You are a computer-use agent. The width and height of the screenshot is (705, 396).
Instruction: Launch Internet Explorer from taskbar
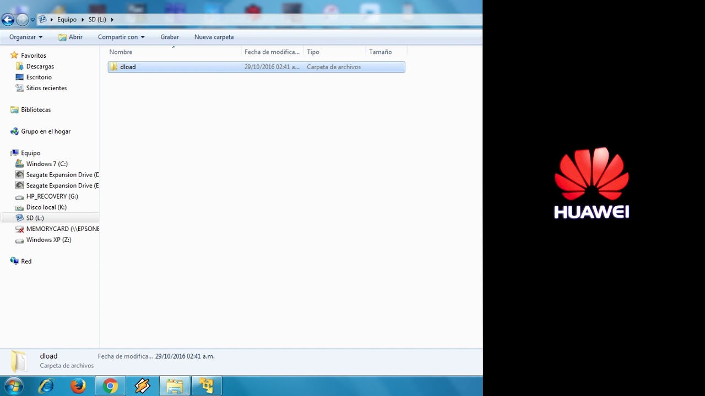point(46,386)
